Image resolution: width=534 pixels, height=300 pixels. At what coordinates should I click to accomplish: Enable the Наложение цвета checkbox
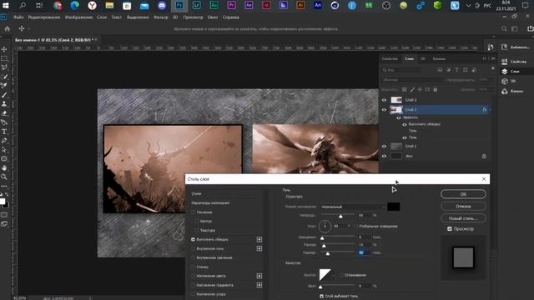[x=193, y=276]
